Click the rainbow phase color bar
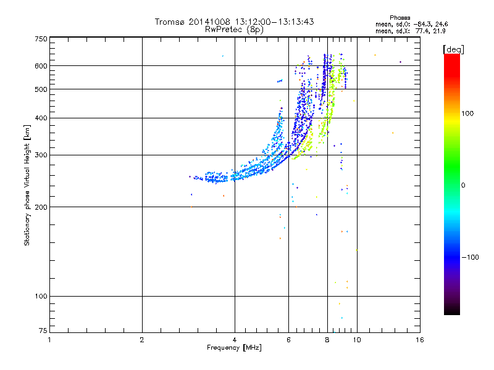 (x=452, y=184)
